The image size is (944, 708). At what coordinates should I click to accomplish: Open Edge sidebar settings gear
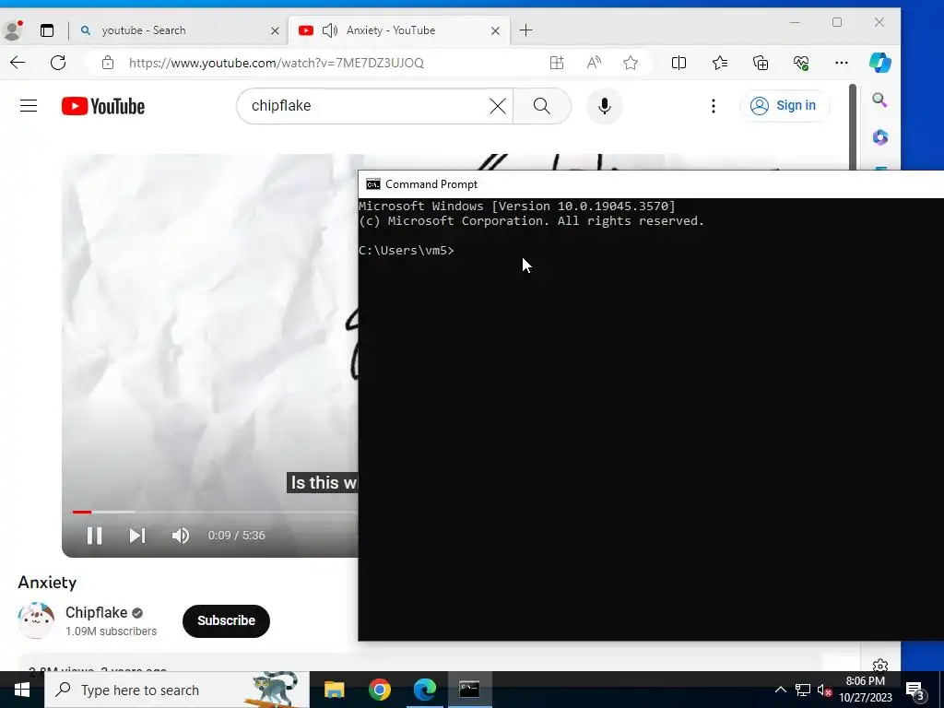click(x=879, y=666)
